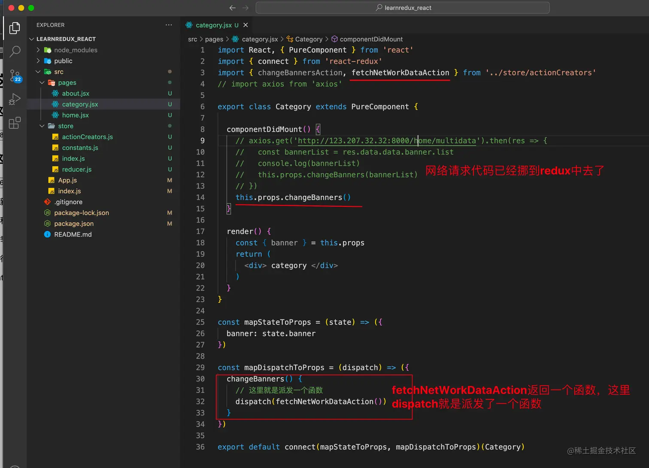Image resolution: width=649 pixels, height=468 pixels.
Task: Click the React icon beside about.jsx
Action: [55, 94]
